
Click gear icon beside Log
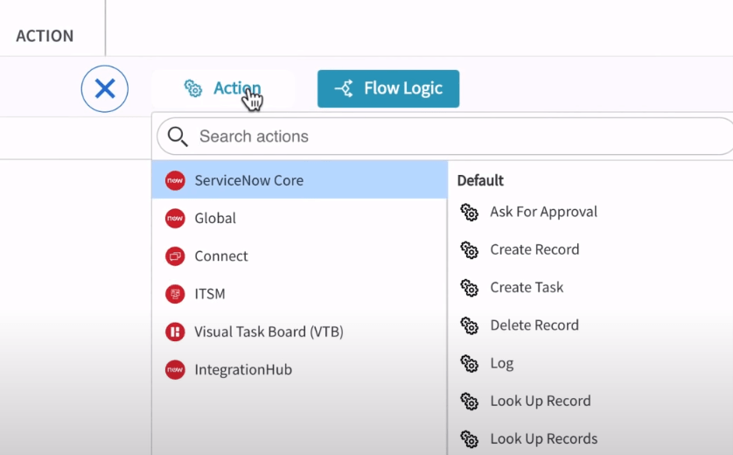click(470, 364)
